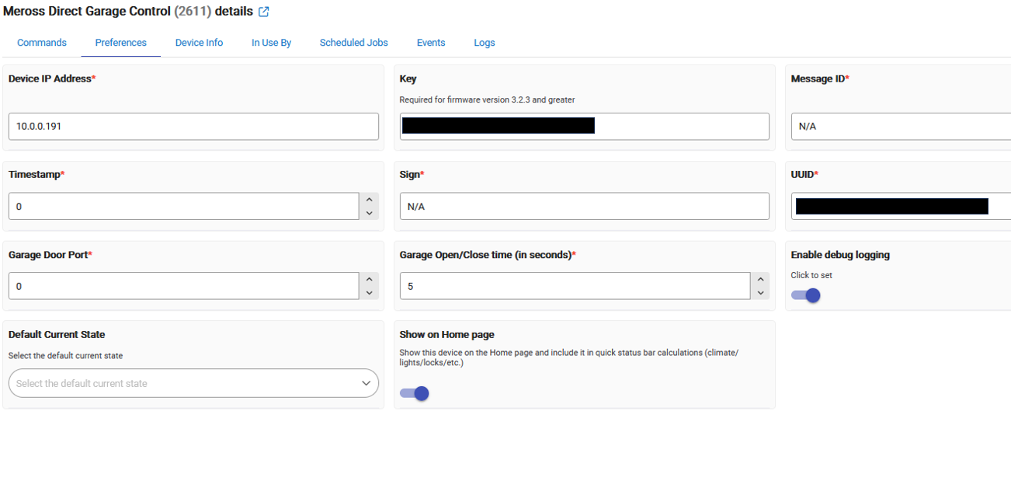Screen dimensions: 1011x488
Task: Click the UUID input field
Action: 901,207
